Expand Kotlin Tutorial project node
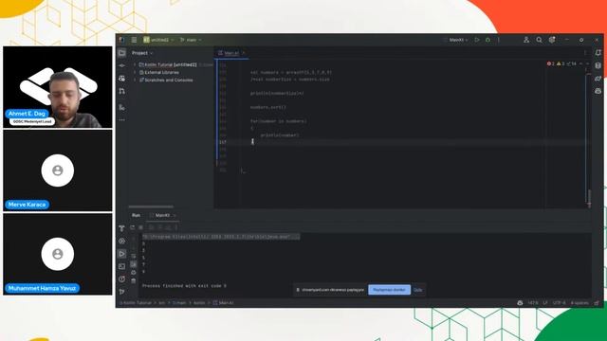The image size is (607, 341). [x=135, y=64]
